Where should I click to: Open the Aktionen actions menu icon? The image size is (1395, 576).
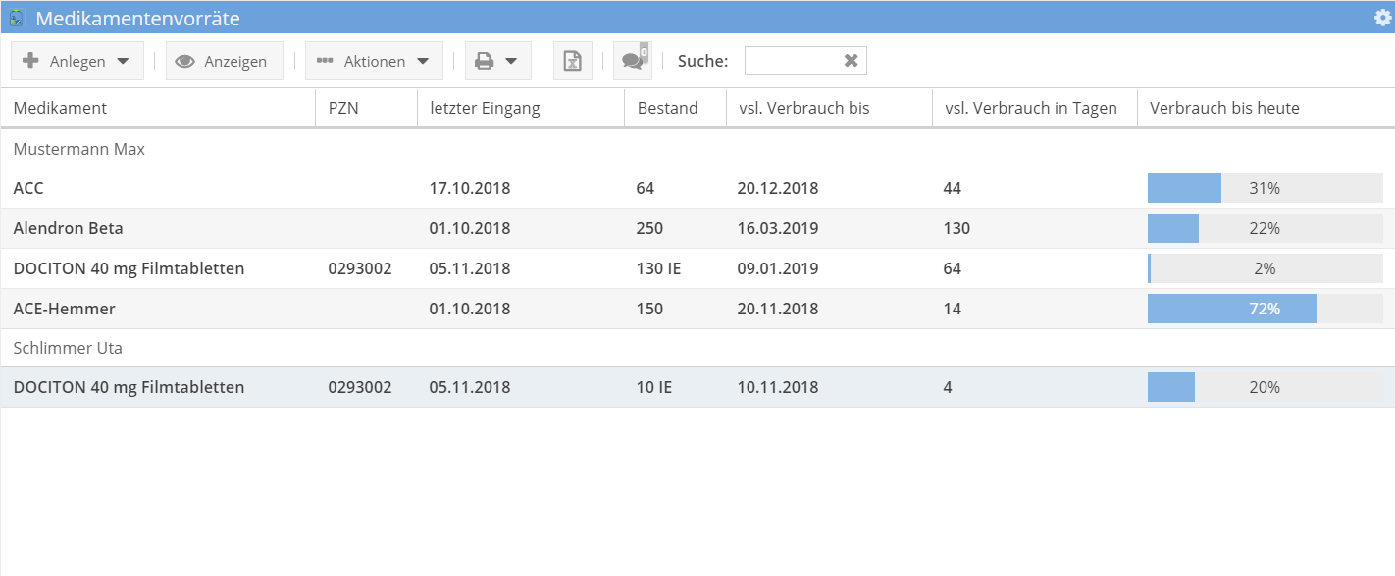point(325,60)
